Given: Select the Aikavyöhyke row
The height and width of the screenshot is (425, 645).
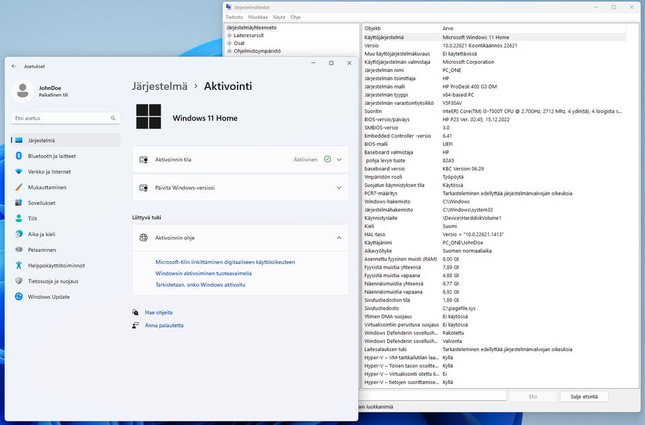Looking at the screenshot, I should click(x=494, y=251).
